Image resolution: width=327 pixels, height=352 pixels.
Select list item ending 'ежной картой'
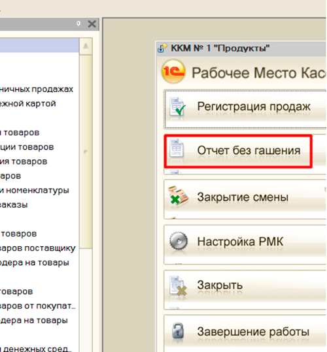(28, 104)
